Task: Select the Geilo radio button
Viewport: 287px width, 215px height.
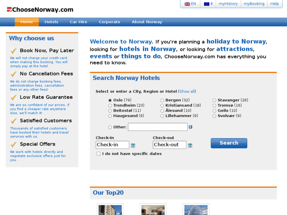Action: click(214, 111)
